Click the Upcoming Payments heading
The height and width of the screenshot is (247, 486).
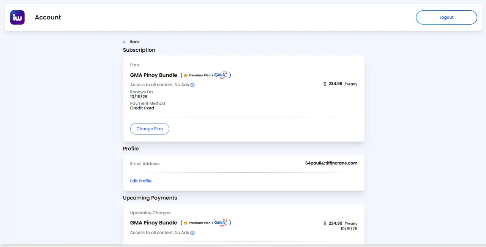[x=150, y=198]
